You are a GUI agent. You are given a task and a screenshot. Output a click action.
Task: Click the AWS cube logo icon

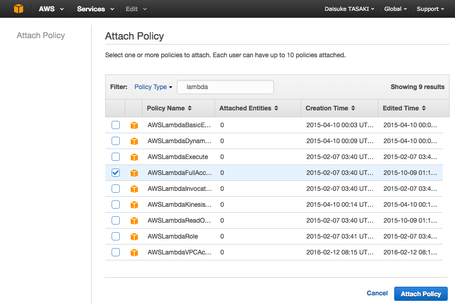coord(19,9)
